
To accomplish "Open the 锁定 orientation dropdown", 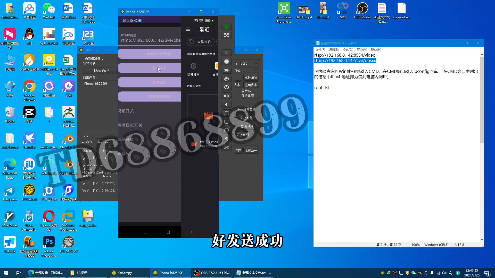I will pos(246,70).
